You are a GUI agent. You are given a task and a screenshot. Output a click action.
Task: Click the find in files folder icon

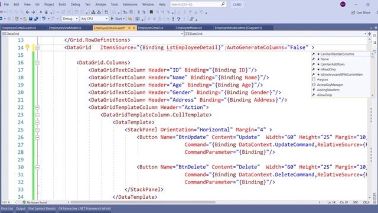[x=130, y=18]
